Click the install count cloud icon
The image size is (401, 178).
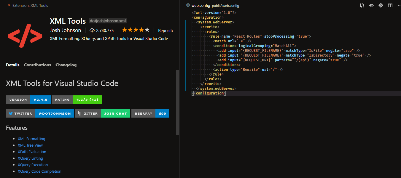(x=92, y=31)
